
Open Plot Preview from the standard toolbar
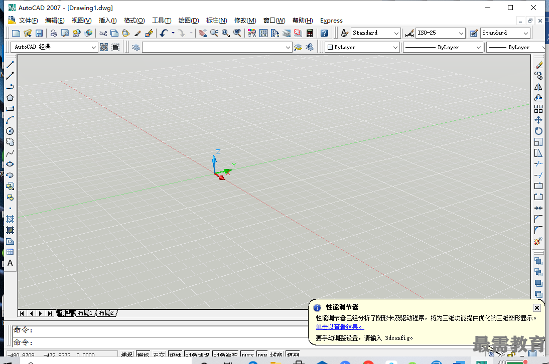coord(65,33)
